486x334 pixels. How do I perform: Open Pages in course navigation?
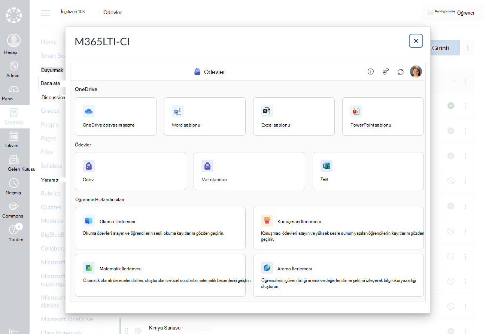tap(48, 138)
